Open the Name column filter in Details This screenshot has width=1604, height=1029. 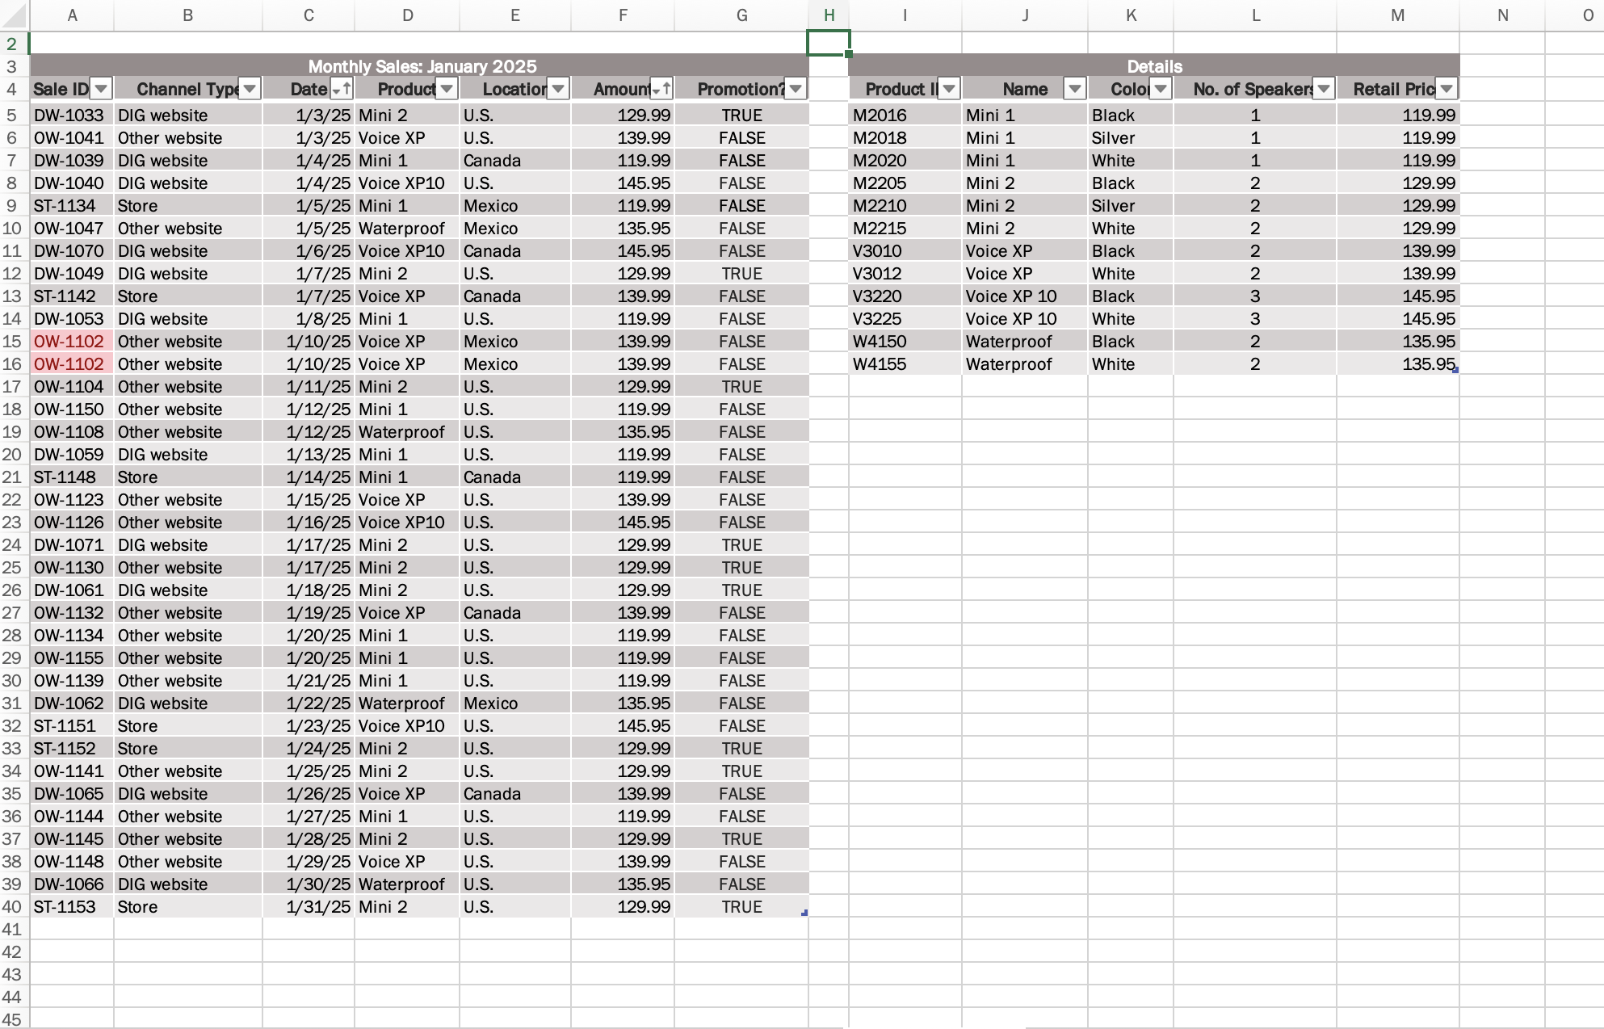coord(1075,89)
